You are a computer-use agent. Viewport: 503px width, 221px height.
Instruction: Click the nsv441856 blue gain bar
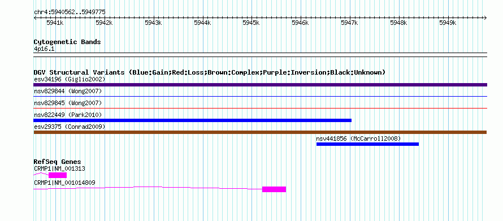coord(367,144)
